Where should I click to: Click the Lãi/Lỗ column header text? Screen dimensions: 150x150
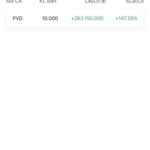coord(92,1)
